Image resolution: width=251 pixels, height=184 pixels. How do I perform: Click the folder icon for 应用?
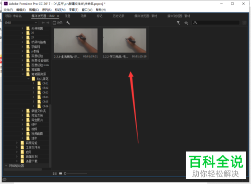(x=23, y=152)
